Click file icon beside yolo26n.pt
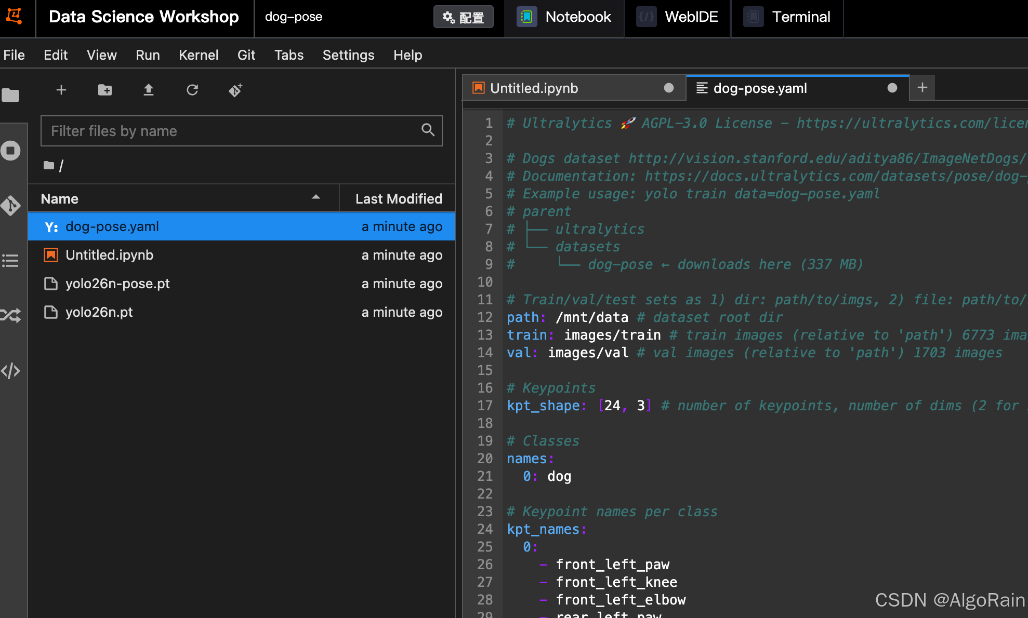 (51, 312)
